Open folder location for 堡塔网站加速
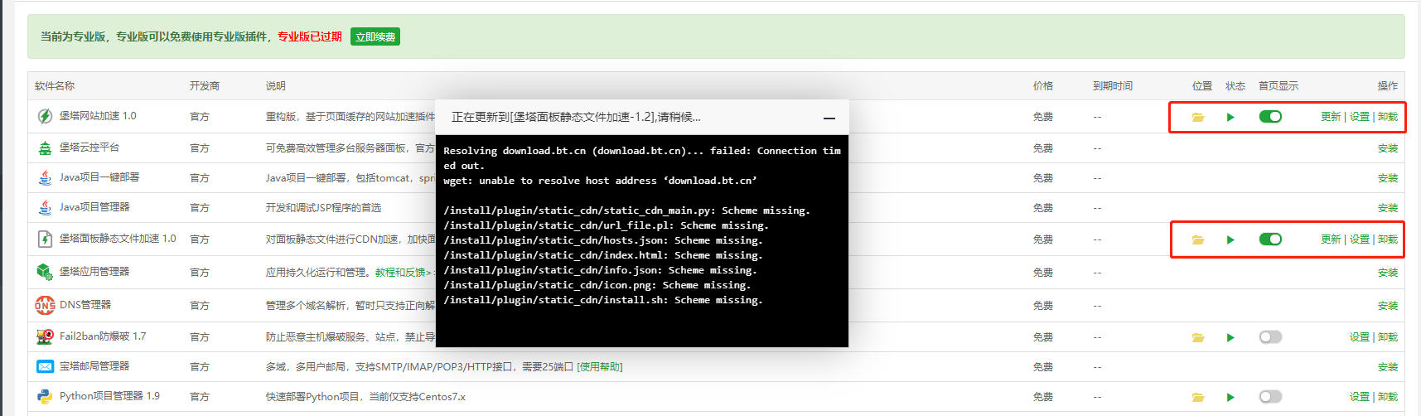 pos(1197,117)
